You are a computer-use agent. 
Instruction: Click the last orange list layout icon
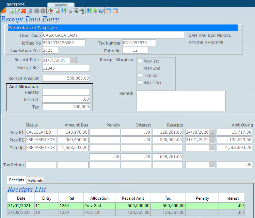(115, 11)
